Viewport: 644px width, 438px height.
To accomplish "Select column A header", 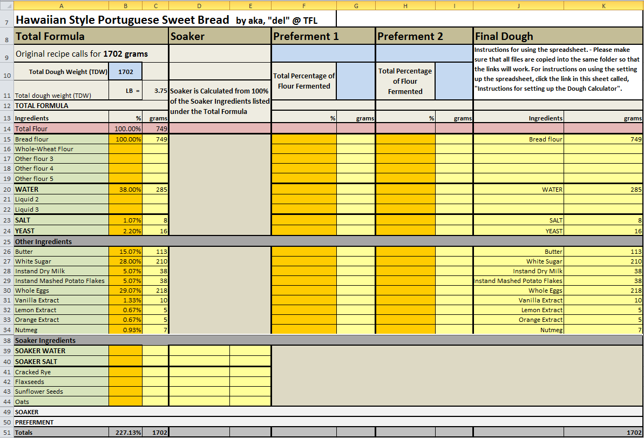I will point(61,6).
